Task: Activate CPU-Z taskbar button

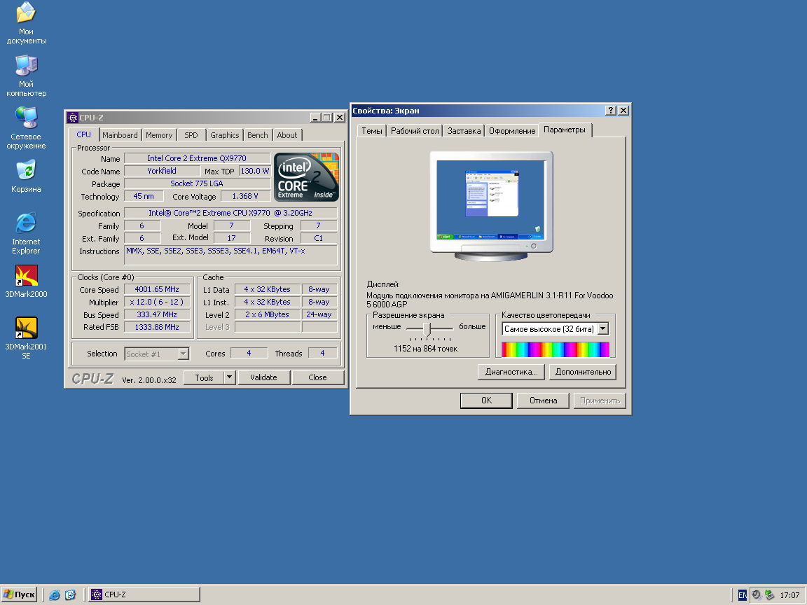Action: point(144,594)
